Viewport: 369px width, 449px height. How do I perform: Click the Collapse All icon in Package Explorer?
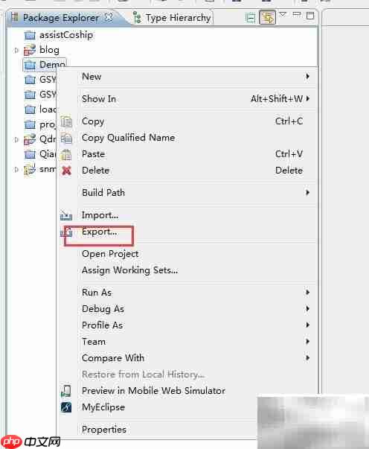(x=250, y=18)
